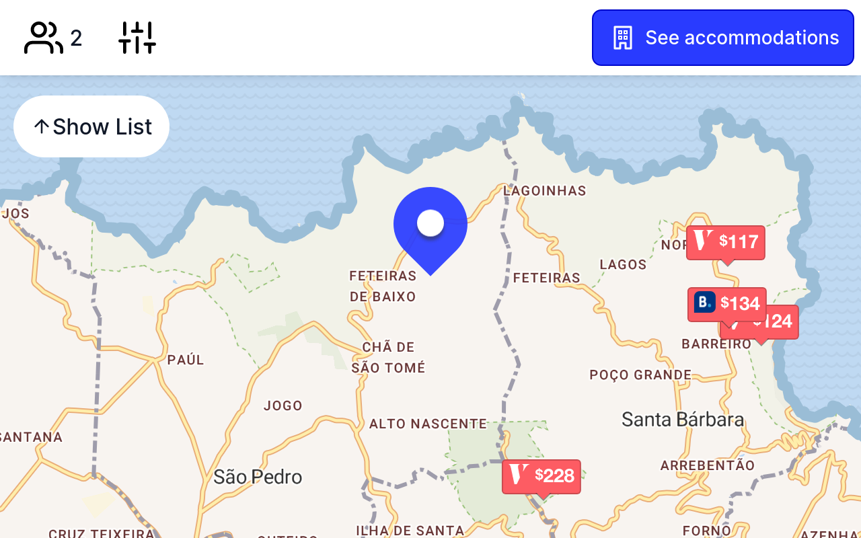Click the Poço Grande place label
861x538 pixels.
point(640,375)
